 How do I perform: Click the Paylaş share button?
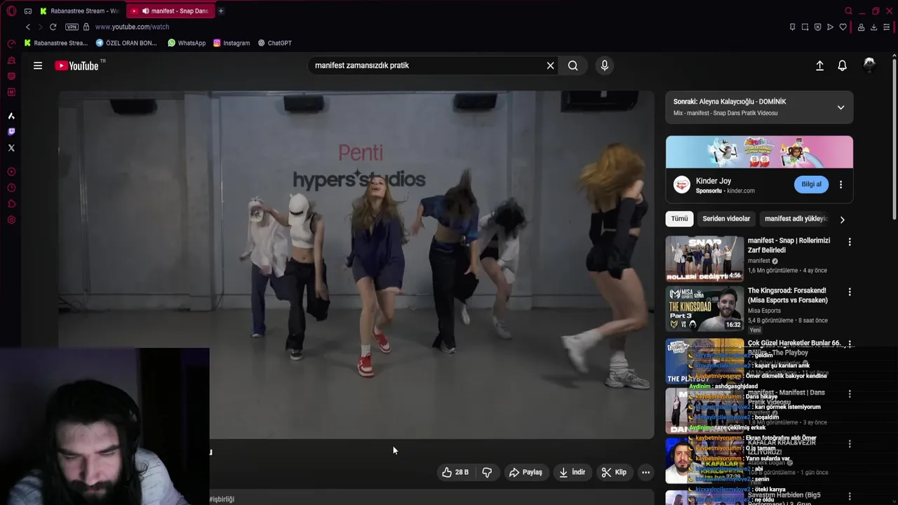coord(525,472)
